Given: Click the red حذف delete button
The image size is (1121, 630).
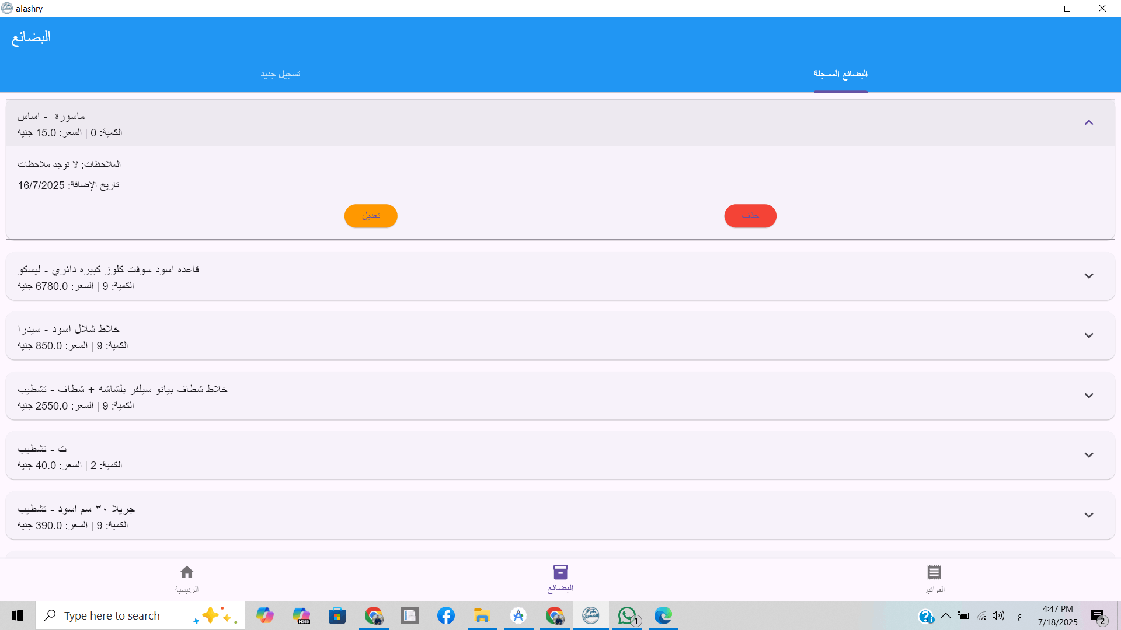Looking at the screenshot, I should pyautogui.click(x=750, y=216).
